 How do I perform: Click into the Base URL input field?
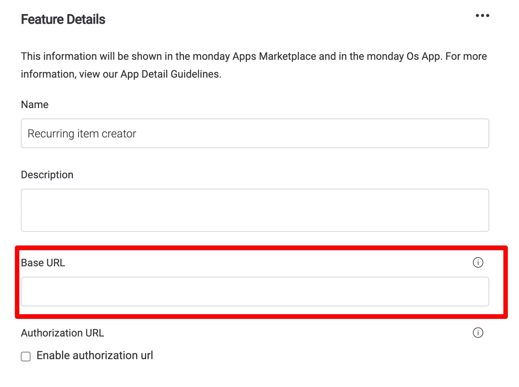255,292
